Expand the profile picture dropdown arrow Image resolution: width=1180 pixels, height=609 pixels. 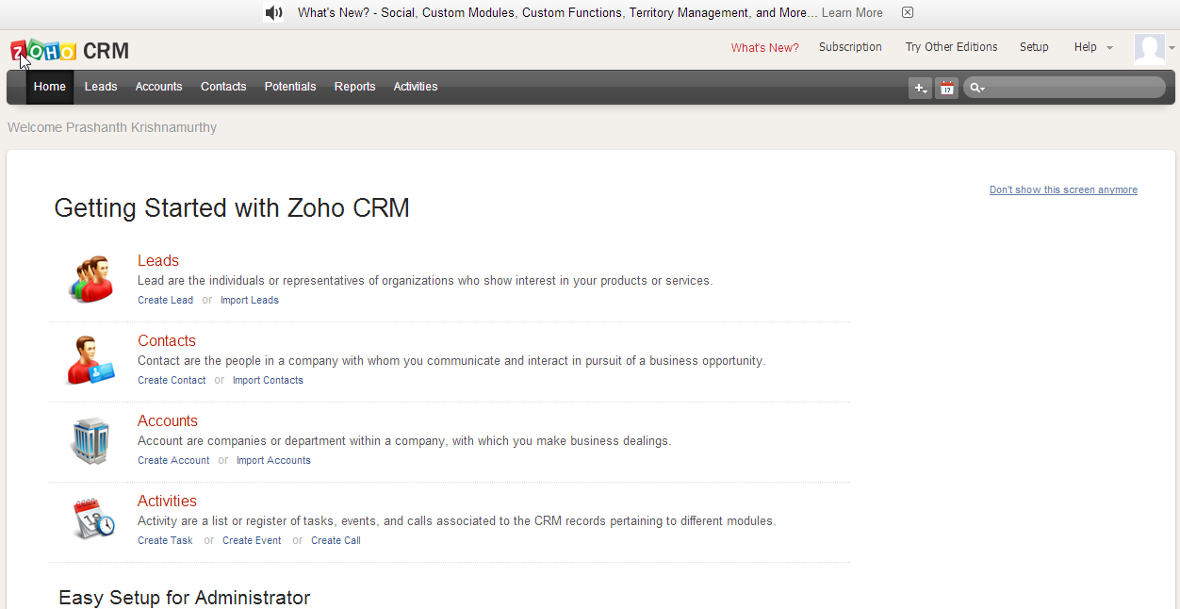[1172, 46]
